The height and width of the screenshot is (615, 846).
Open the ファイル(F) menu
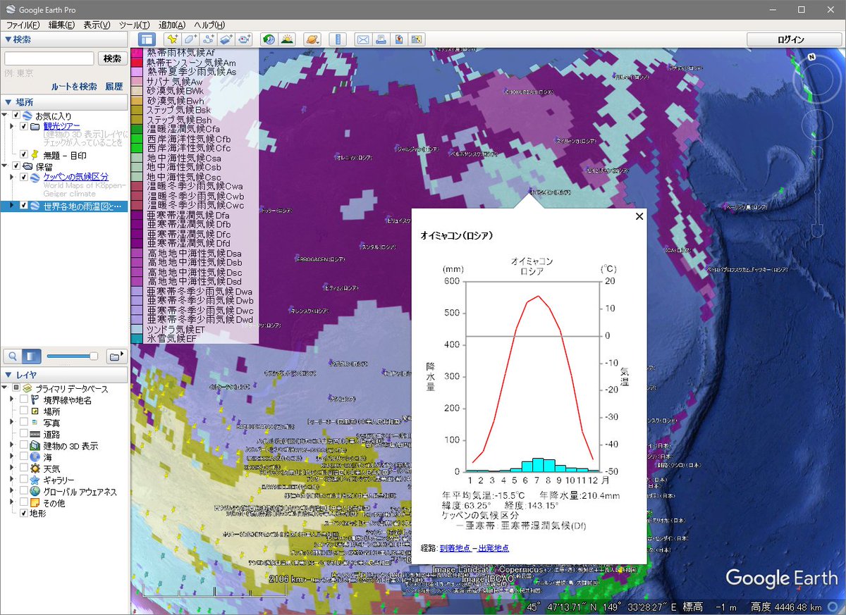point(23,25)
